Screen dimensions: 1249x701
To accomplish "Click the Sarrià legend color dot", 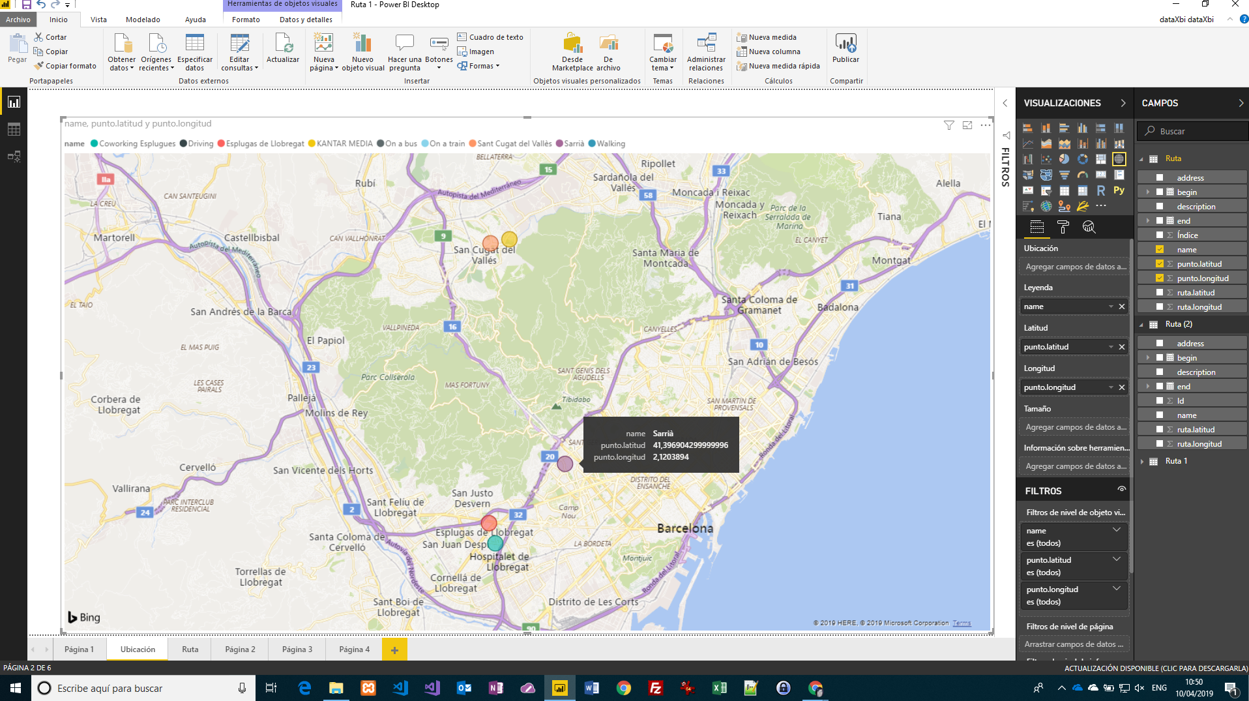I will (x=559, y=143).
